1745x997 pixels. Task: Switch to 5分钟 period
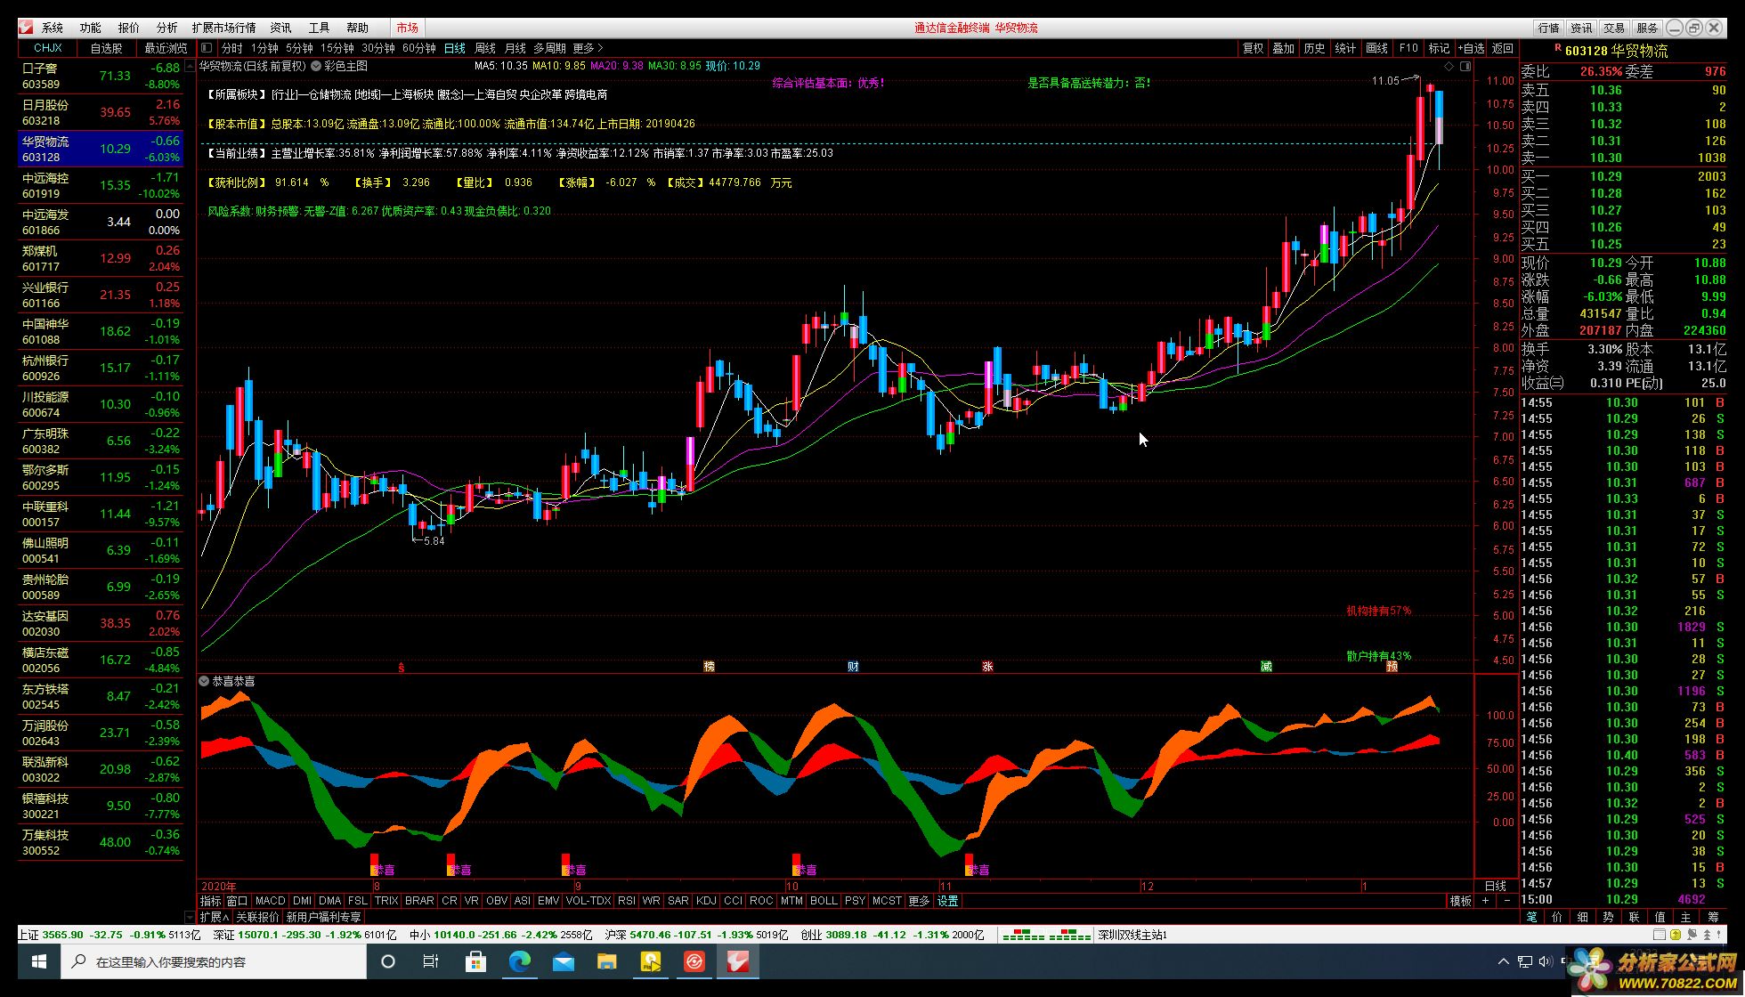tap(299, 48)
